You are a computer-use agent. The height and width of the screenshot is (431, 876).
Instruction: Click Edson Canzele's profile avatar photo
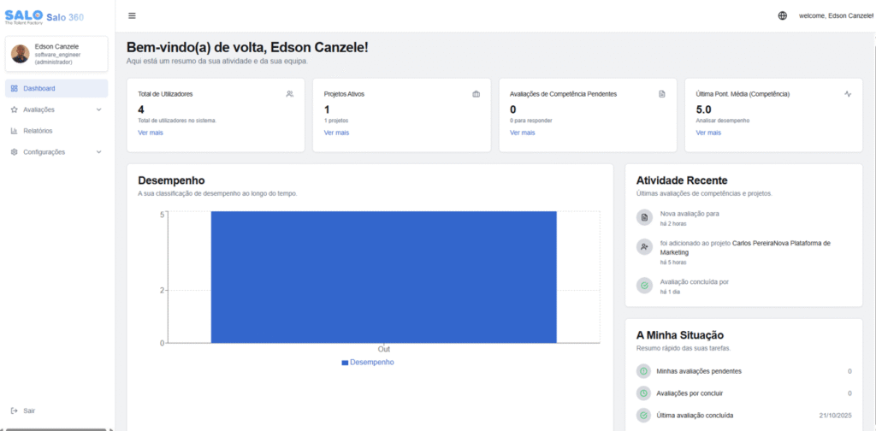tap(20, 54)
